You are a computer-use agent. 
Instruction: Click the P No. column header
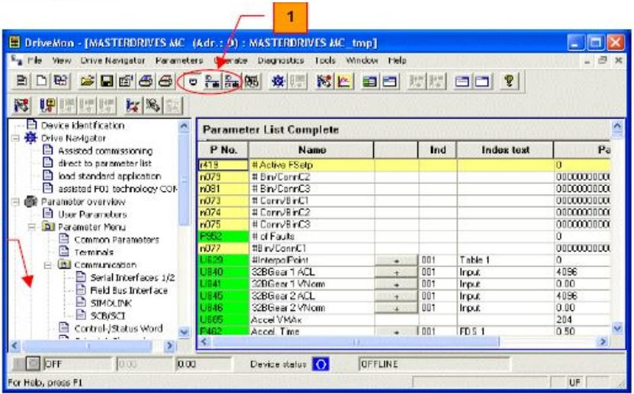click(x=224, y=150)
